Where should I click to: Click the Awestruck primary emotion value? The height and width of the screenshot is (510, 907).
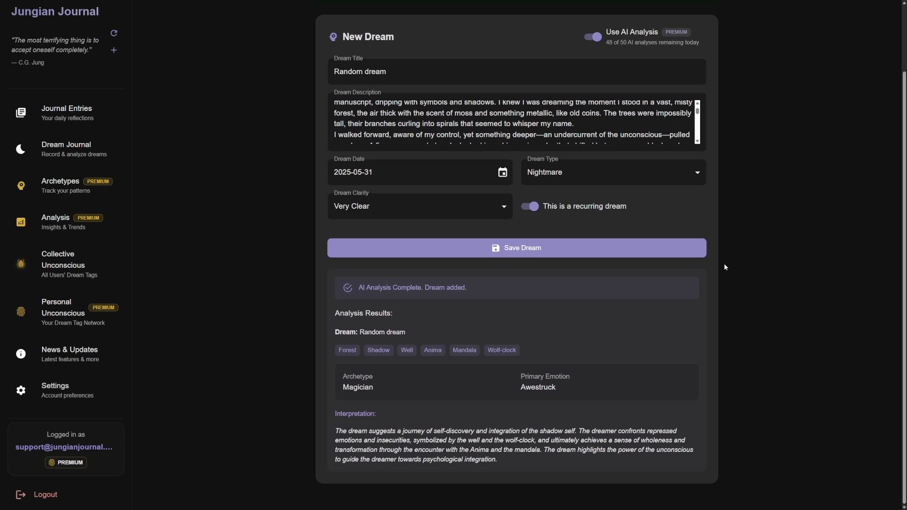pos(538,387)
